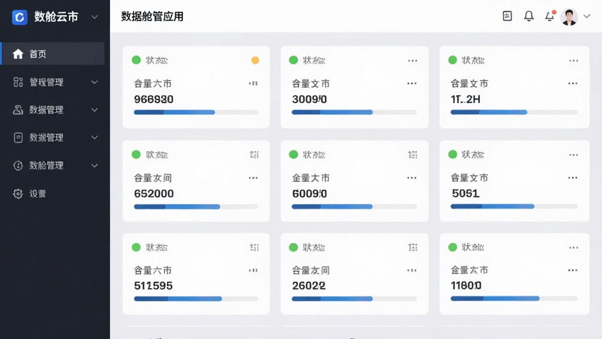602x339 pixels.
Task: Open more menu beside label on 652000 card
Action: click(253, 178)
